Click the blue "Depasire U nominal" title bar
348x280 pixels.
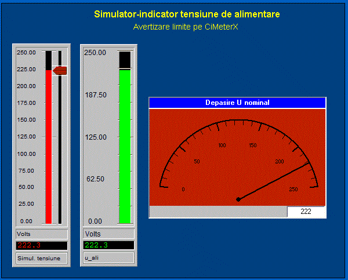point(237,103)
